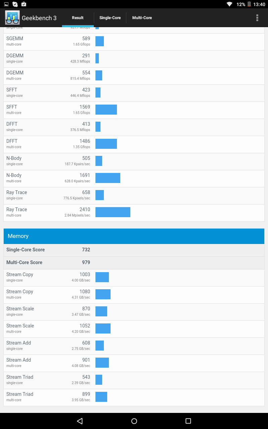This screenshot has width=268, height=429.
Task: Tap the shopping bag notification icon
Action: (x=23, y=4)
